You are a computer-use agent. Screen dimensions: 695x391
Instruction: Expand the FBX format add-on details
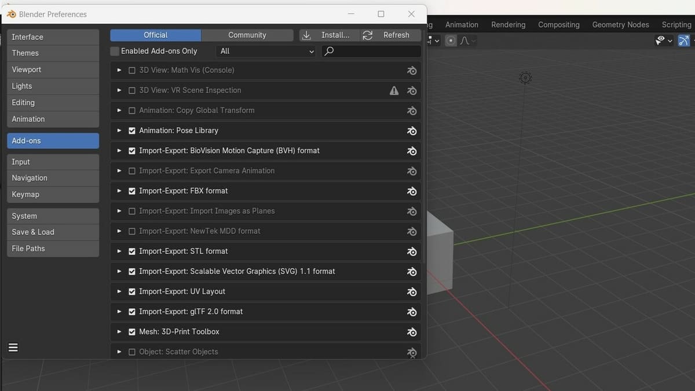(119, 191)
